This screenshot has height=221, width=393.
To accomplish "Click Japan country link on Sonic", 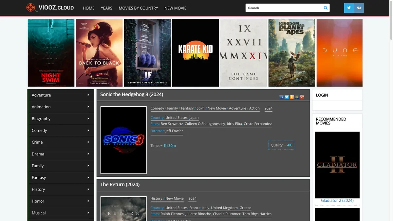I will point(194,118).
